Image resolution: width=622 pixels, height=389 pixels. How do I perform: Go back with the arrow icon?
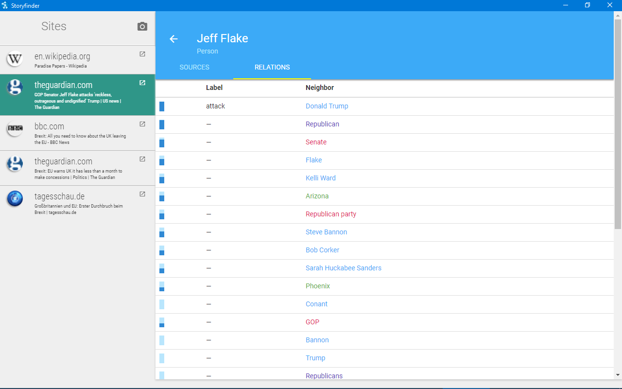pos(173,39)
